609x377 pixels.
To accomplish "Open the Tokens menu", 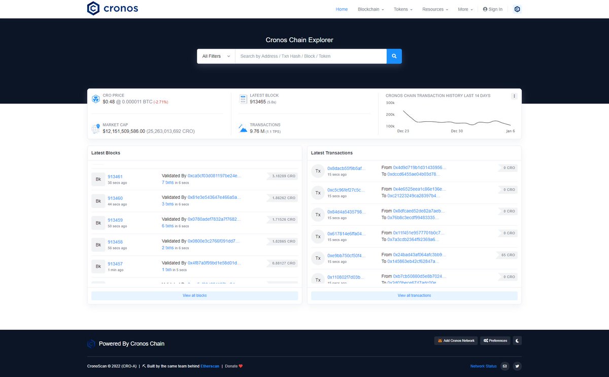I will (402, 9).
